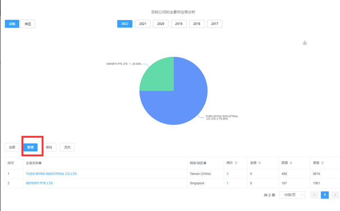Click the Taiwan (China) cell

201,174
